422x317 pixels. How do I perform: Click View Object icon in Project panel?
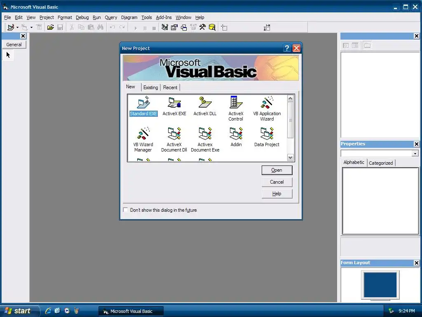point(355,45)
